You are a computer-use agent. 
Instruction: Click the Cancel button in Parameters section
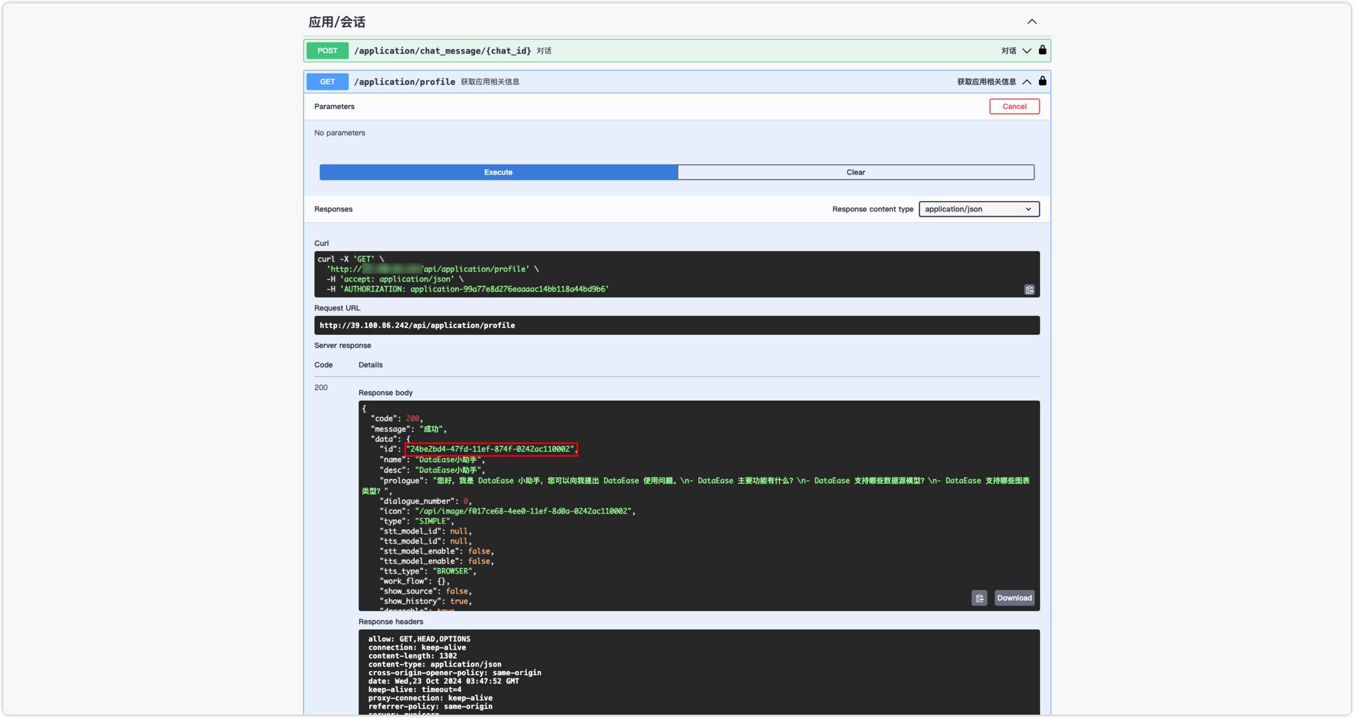coord(1014,106)
